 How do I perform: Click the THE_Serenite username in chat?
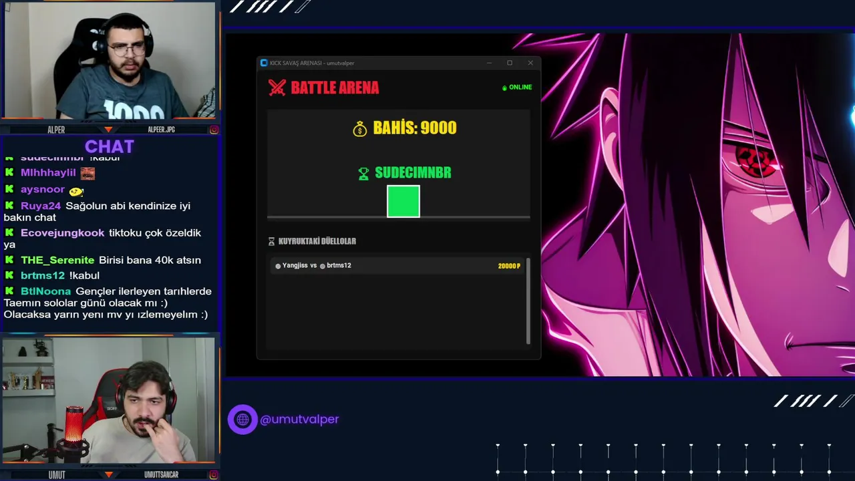(57, 260)
